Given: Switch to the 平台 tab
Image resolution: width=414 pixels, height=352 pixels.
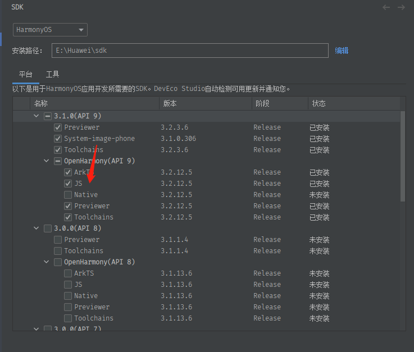Looking at the screenshot, I should pos(26,75).
